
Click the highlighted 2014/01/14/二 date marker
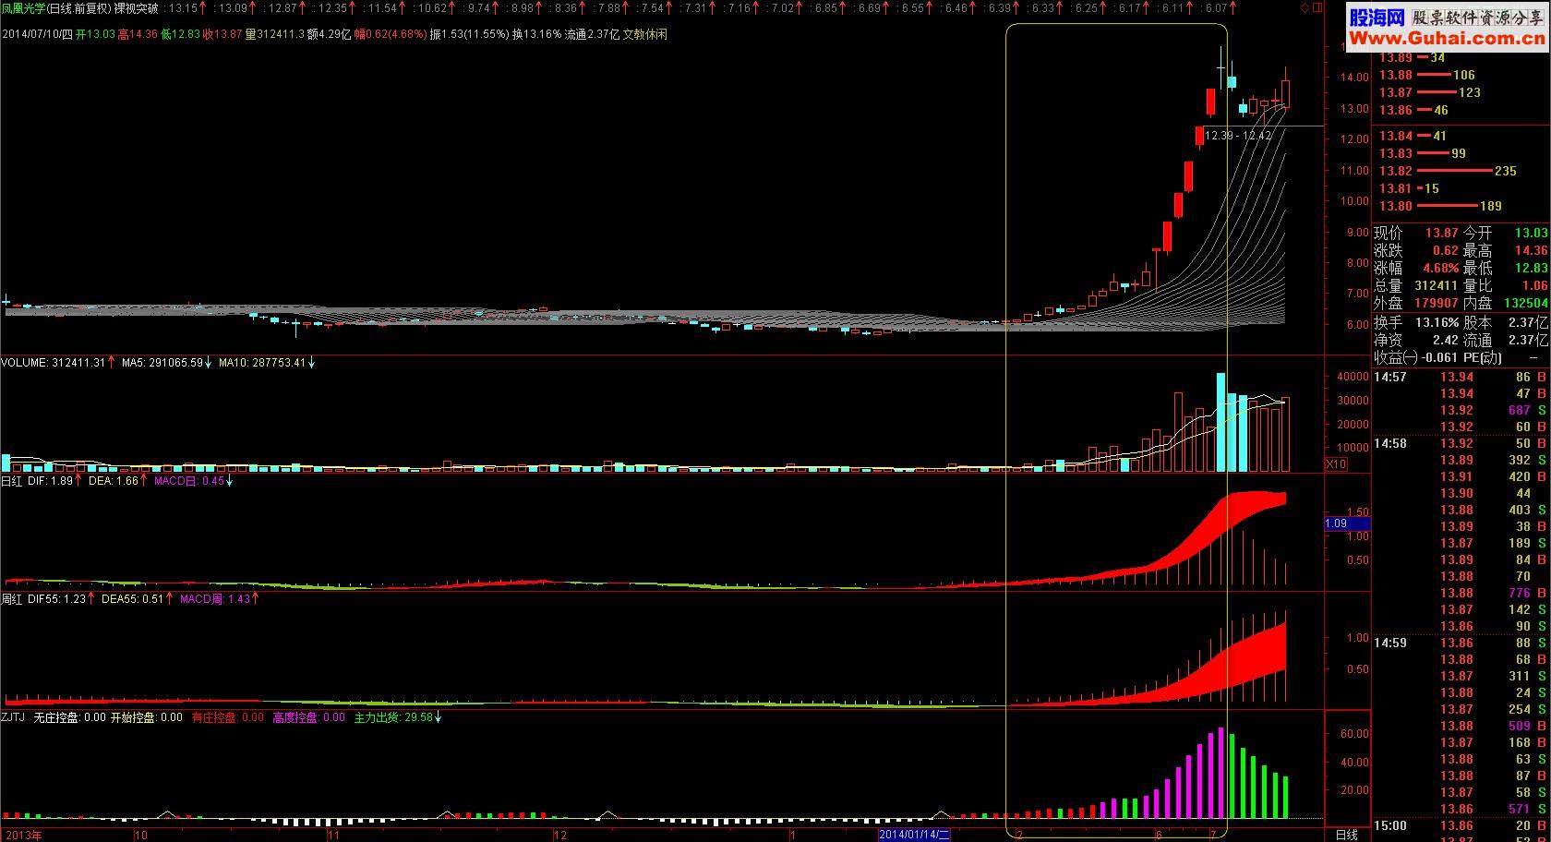(914, 835)
